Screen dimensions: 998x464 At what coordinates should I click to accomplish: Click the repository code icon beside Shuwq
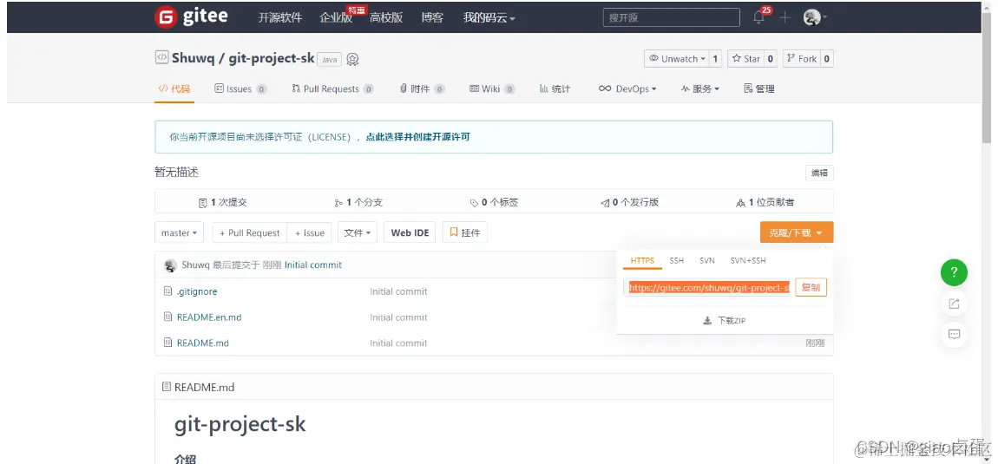[161, 57]
